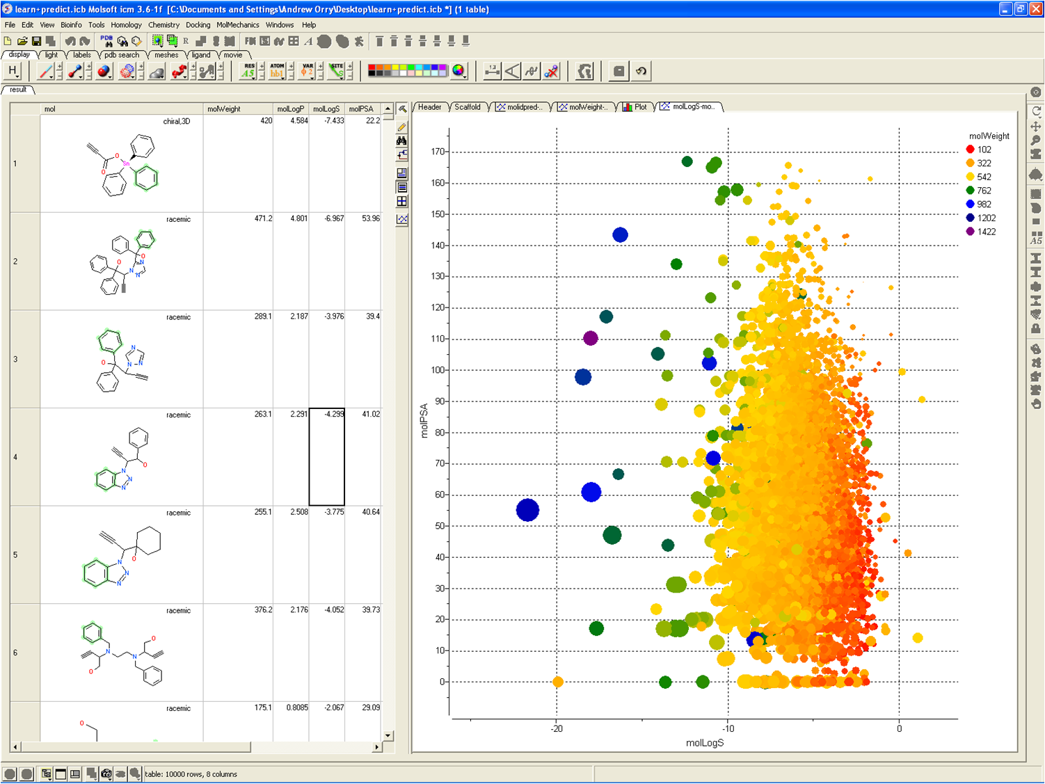Switch to the Scaffold tab
This screenshot has height=784, width=1045.
coord(468,107)
